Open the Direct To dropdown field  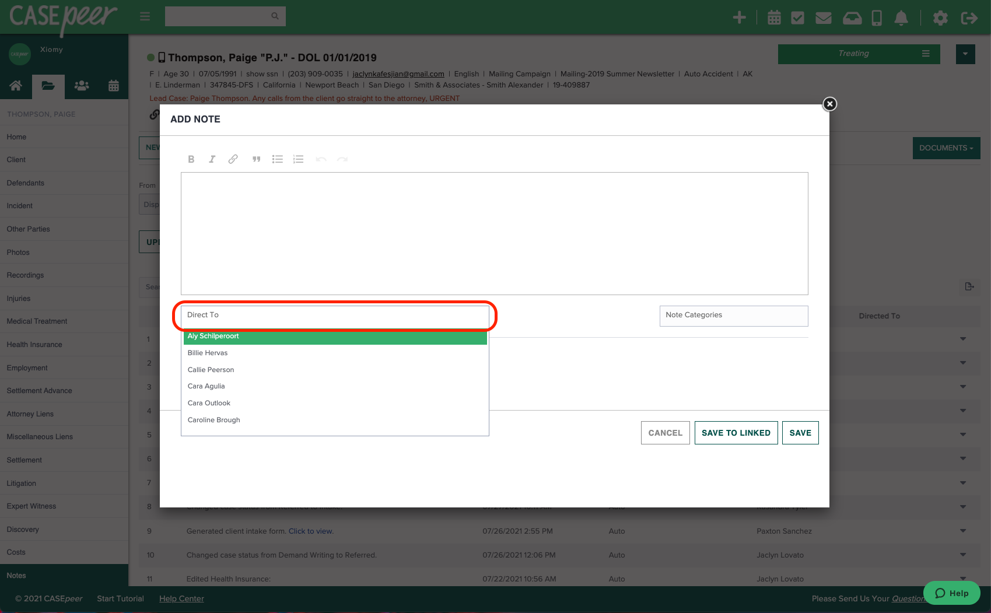pos(335,316)
